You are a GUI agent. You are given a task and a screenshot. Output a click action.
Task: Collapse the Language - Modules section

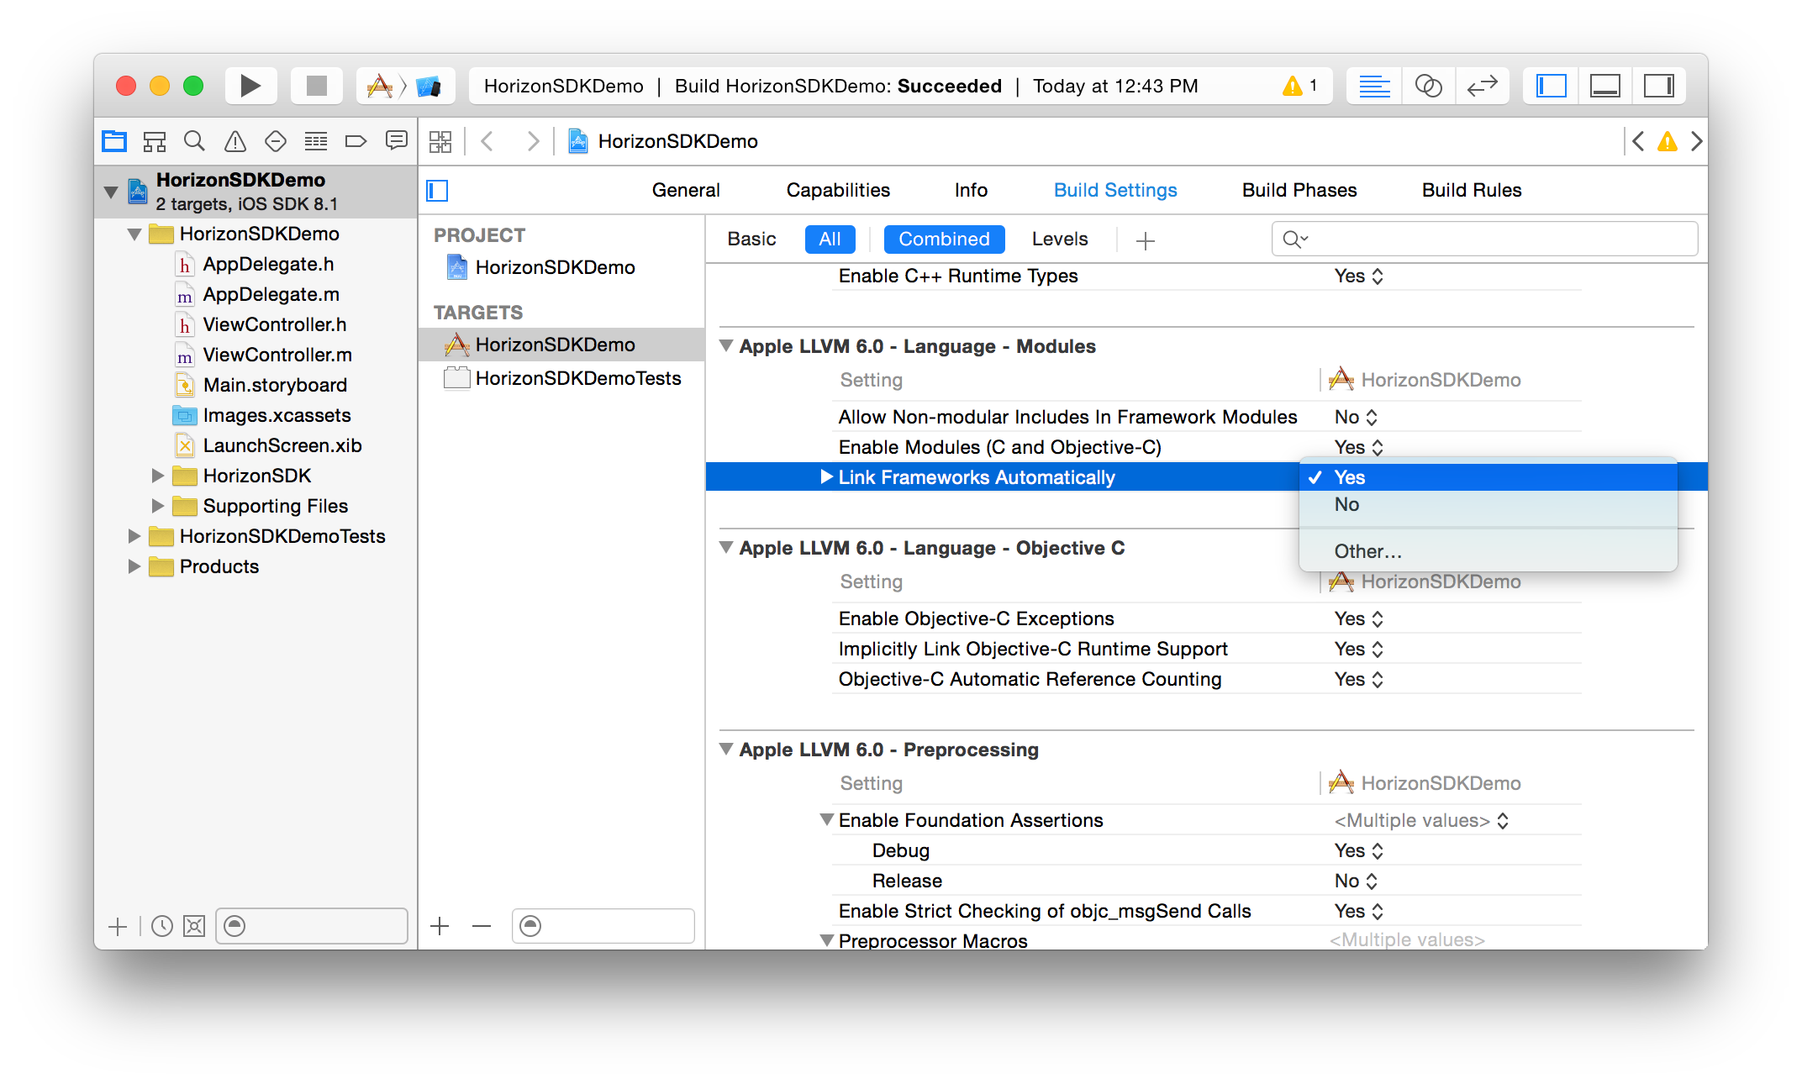[726, 346]
